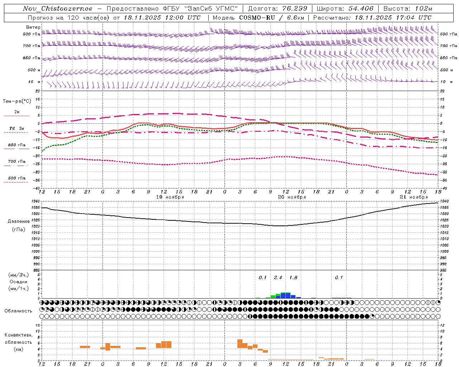Image resolution: width=459 pixels, height=367 pixels.
Task: Click the Широта: 54.406 field
Action: 345,9
